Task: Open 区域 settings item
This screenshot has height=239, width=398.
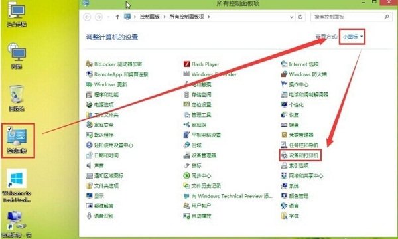Action: (192, 145)
